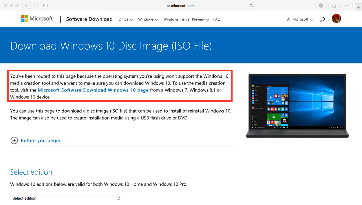
Task: Show Safari downloads list
Action: (x=321, y=6)
